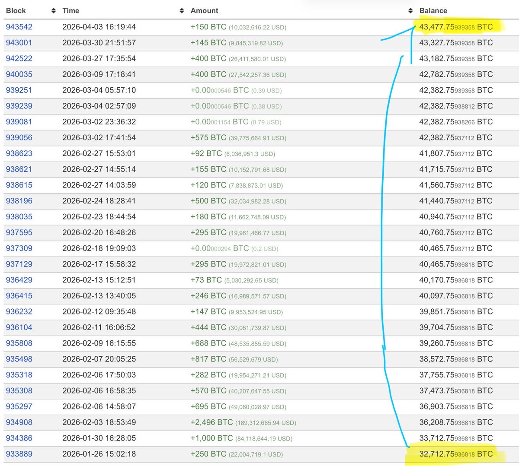This screenshot has width=519, height=466.
Task: Open block 943001 link
Action: click(x=19, y=43)
